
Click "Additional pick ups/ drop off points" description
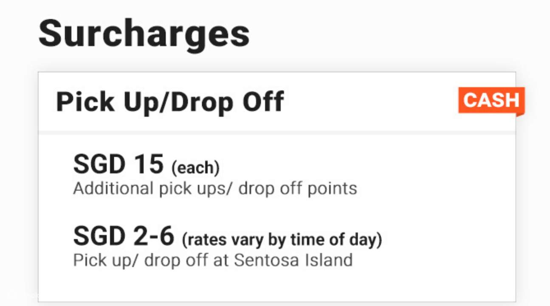[x=215, y=188]
